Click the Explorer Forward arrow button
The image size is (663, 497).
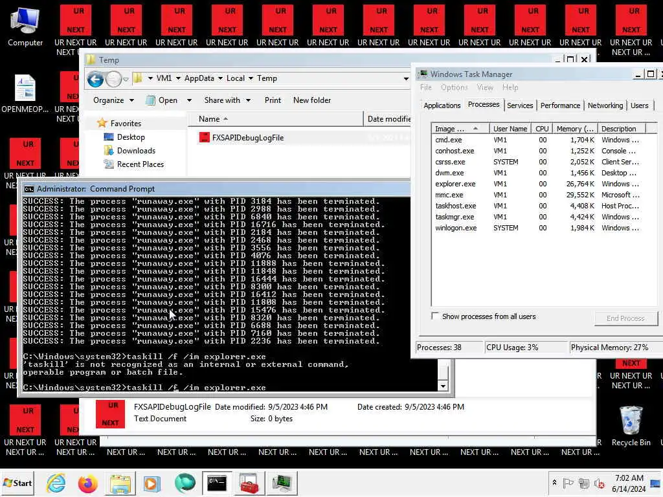(113, 79)
